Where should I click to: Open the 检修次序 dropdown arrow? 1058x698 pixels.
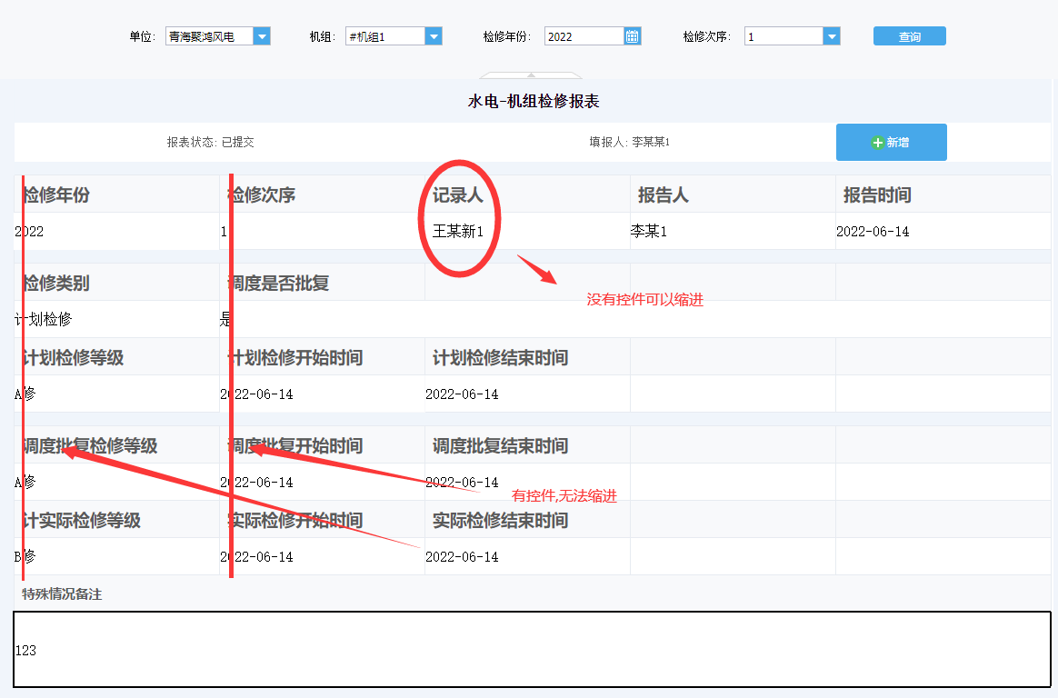pos(832,36)
